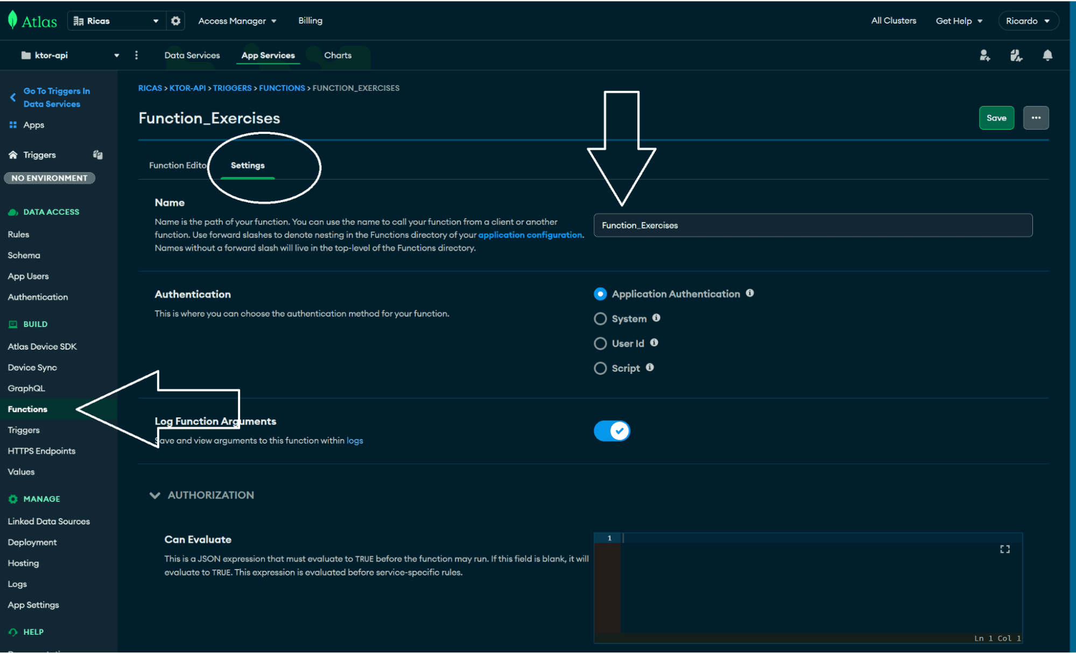Click the GraphQL icon in sidebar

click(26, 388)
